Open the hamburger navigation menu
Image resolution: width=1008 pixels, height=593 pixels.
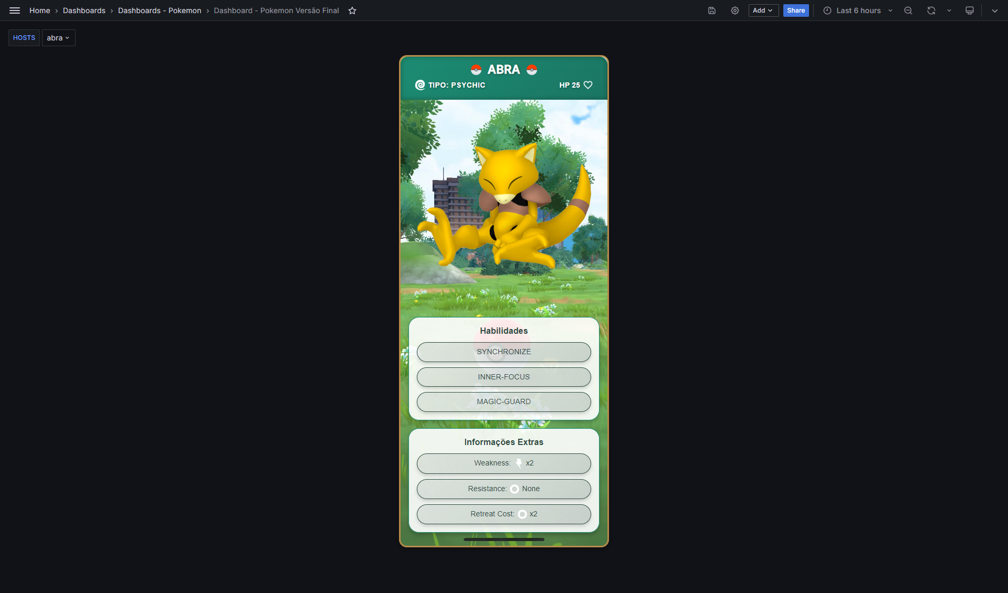click(x=15, y=10)
